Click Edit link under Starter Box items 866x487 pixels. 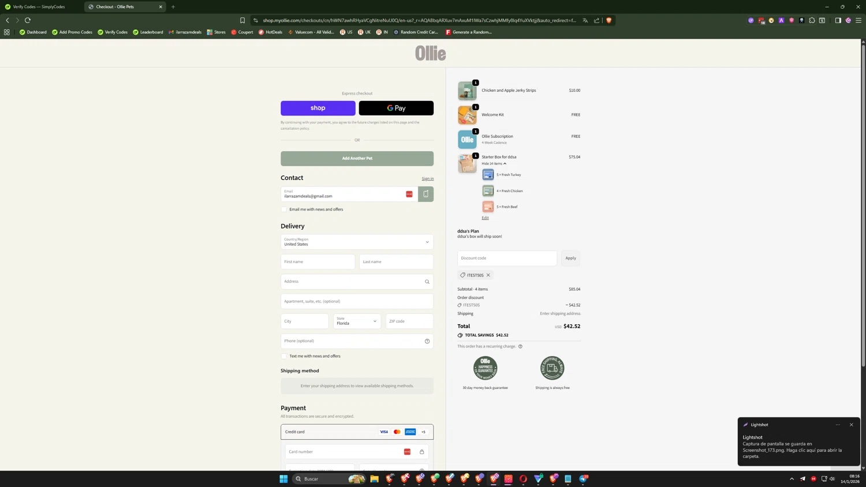485,218
